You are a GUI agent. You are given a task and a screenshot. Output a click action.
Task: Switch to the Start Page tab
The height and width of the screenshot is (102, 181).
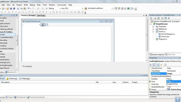click(x=41, y=15)
